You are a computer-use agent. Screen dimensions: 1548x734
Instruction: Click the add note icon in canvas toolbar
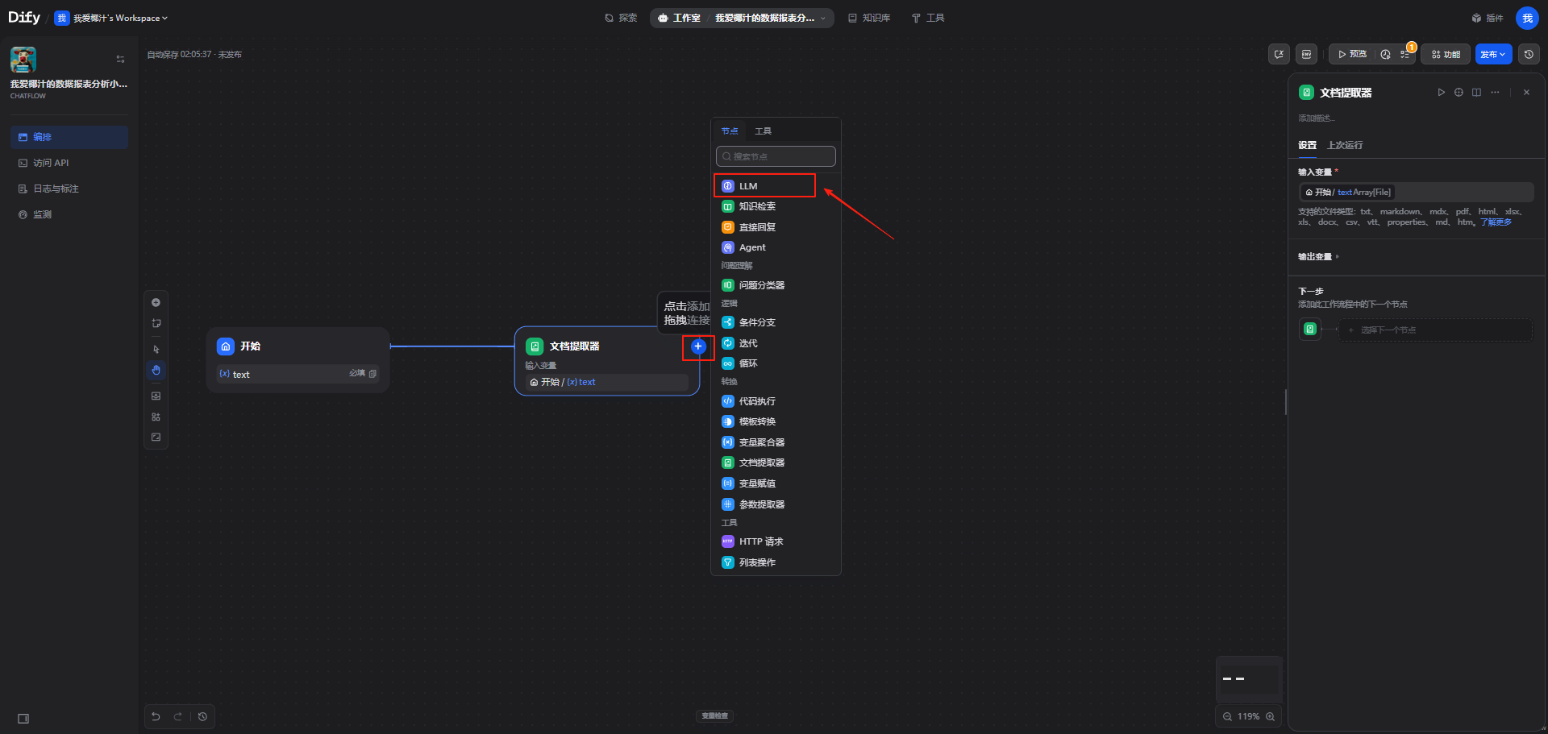[x=156, y=323]
